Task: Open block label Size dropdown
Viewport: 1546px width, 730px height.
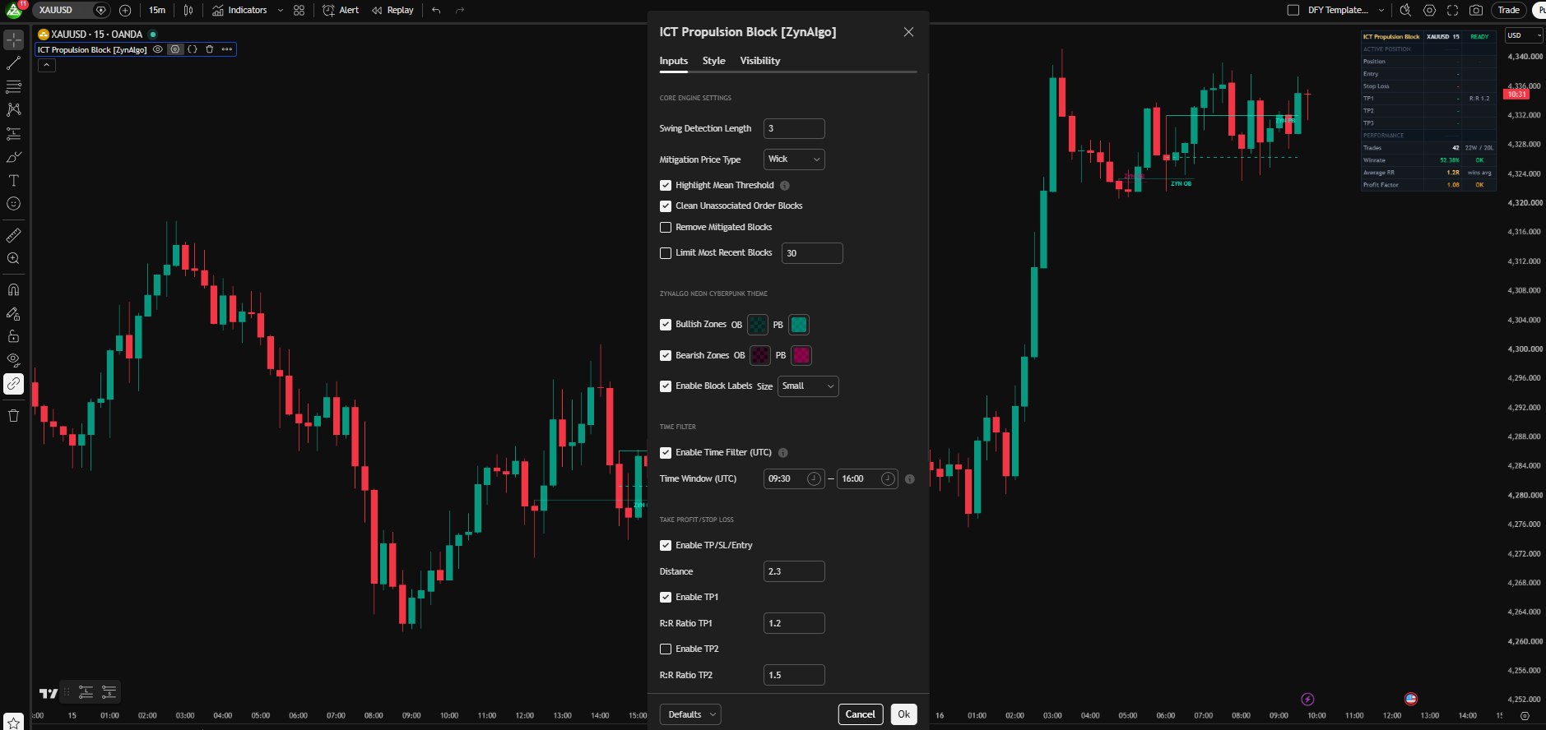Action: point(808,386)
